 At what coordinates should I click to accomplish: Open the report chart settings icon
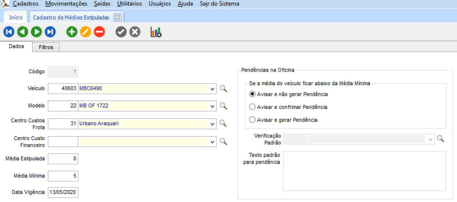click(156, 32)
